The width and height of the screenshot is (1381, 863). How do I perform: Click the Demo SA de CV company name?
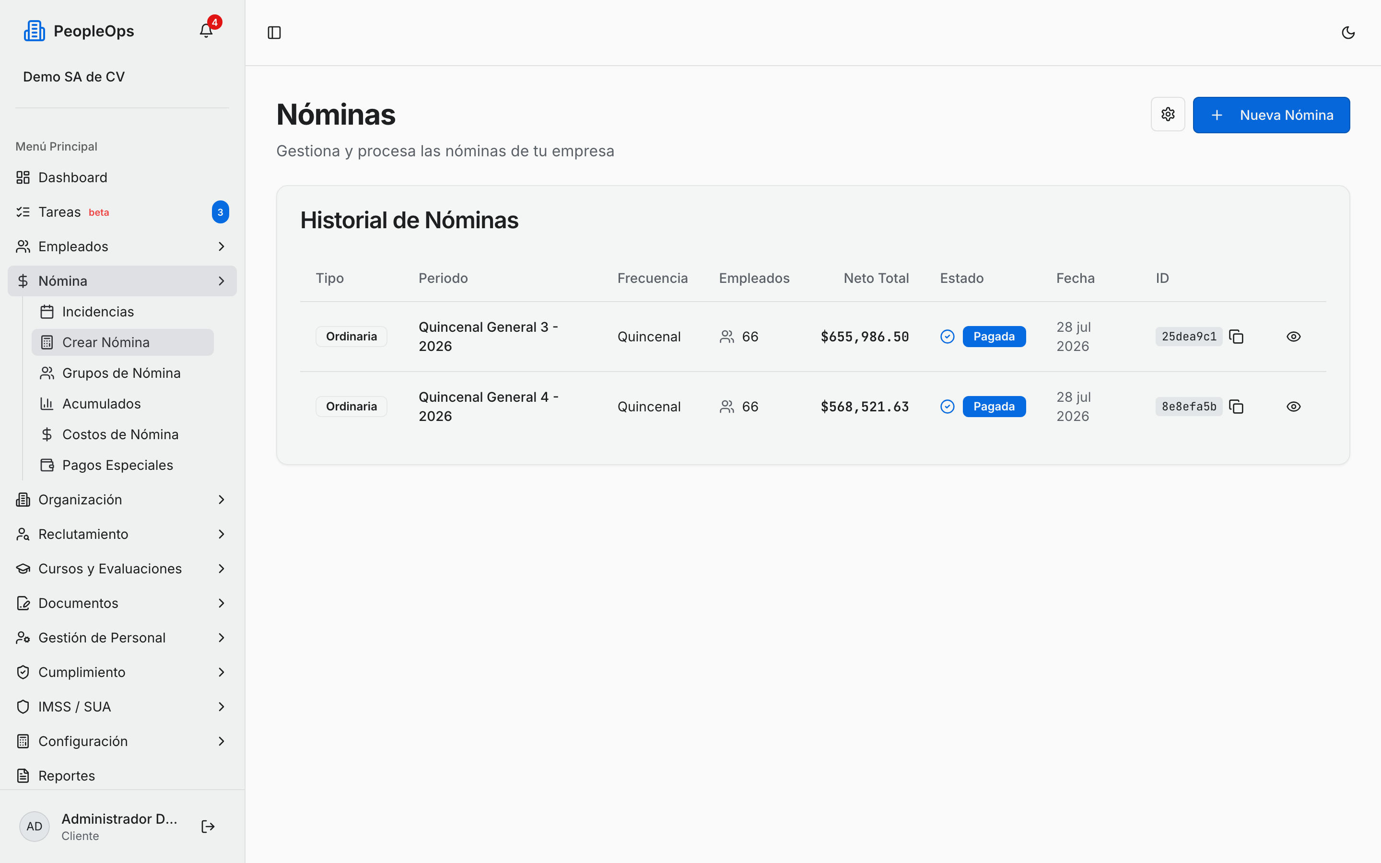tap(74, 77)
